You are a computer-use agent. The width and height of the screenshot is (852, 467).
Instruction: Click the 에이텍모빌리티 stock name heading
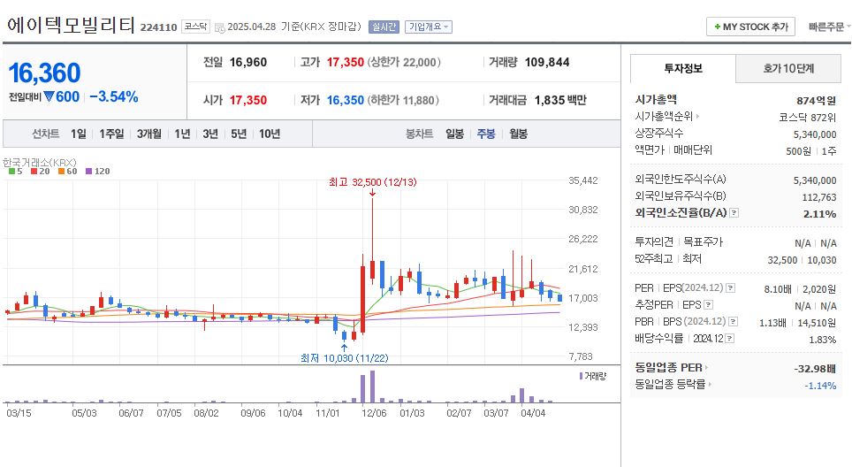[72, 25]
